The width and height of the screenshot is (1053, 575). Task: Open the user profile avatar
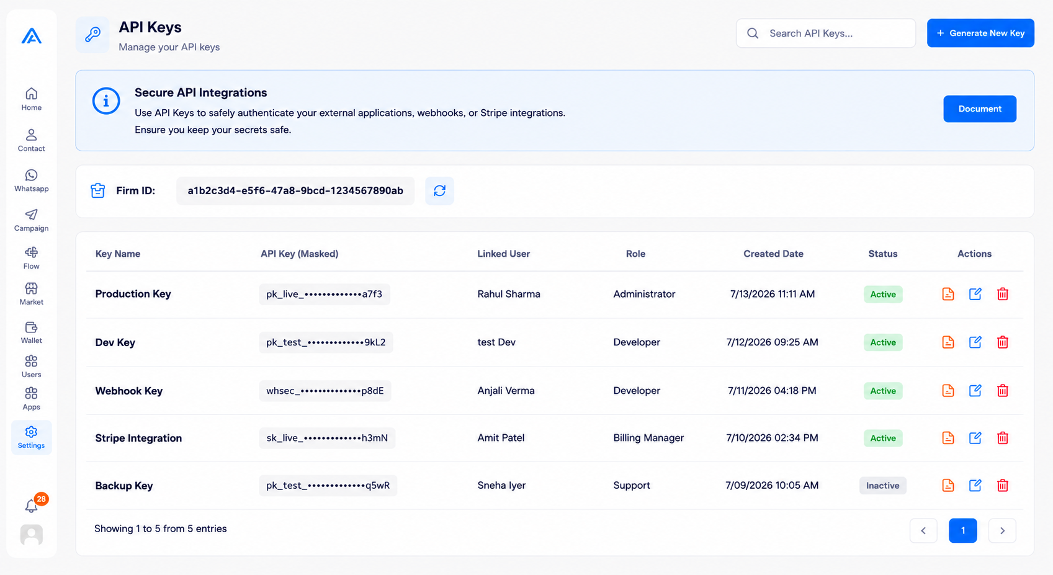(31, 535)
